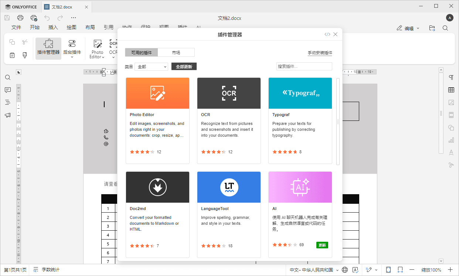The width and height of the screenshot is (459, 276).
Task: Open the Background Plugins toggle icon
Action: (x=72, y=44)
